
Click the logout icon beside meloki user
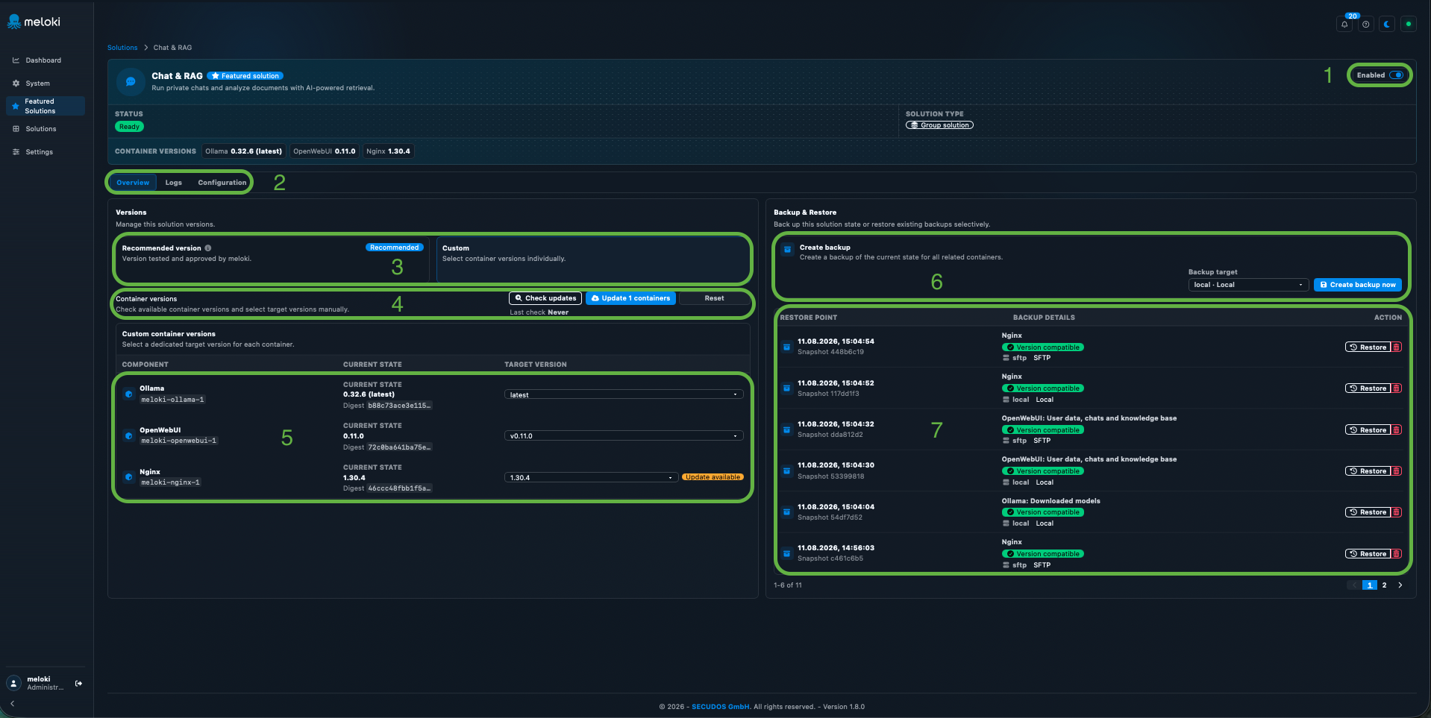click(x=78, y=683)
